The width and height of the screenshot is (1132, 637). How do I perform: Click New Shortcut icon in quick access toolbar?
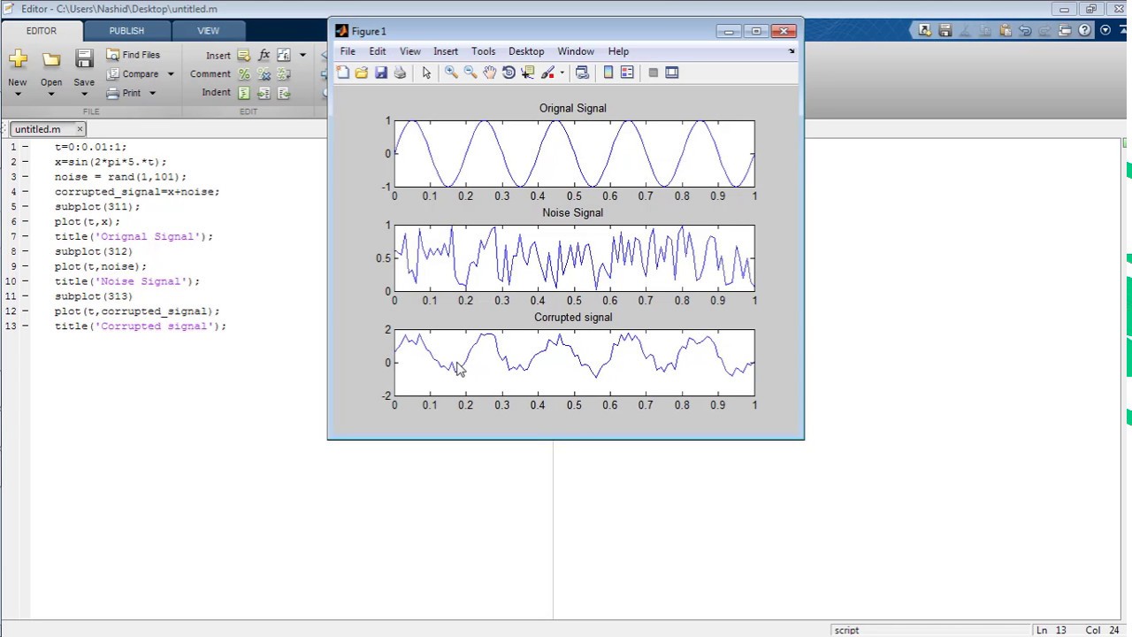click(x=925, y=31)
